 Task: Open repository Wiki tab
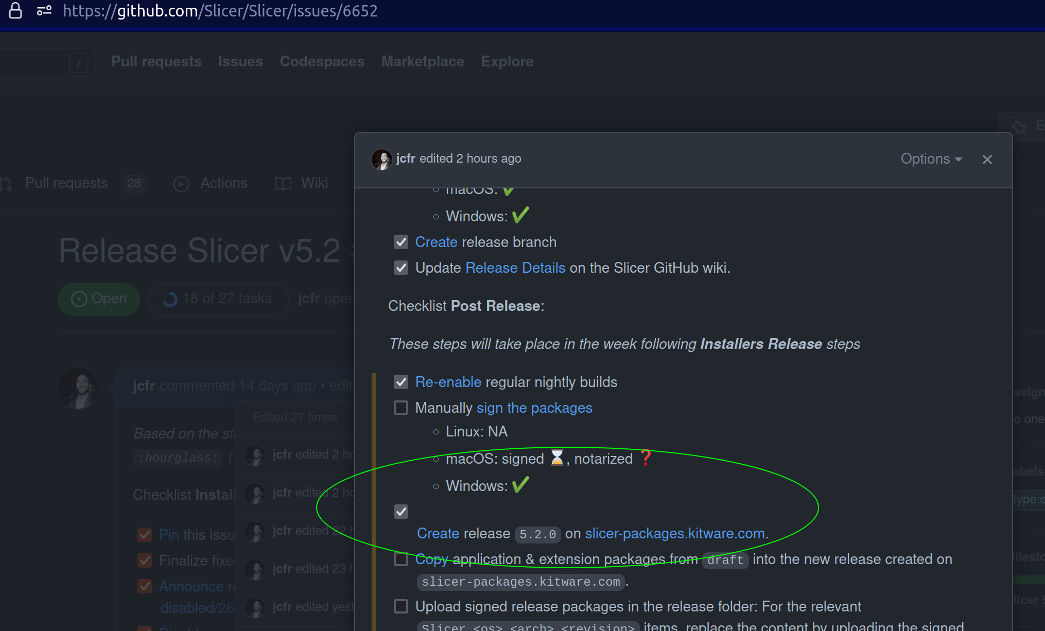pyautogui.click(x=301, y=183)
